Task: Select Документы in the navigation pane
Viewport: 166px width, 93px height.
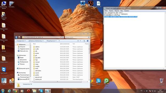Action: pos(23,60)
